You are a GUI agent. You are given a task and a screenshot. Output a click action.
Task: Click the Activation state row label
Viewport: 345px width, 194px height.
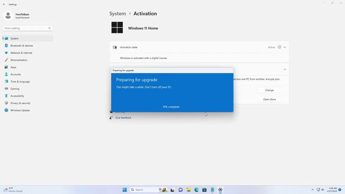pyautogui.click(x=129, y=47)
